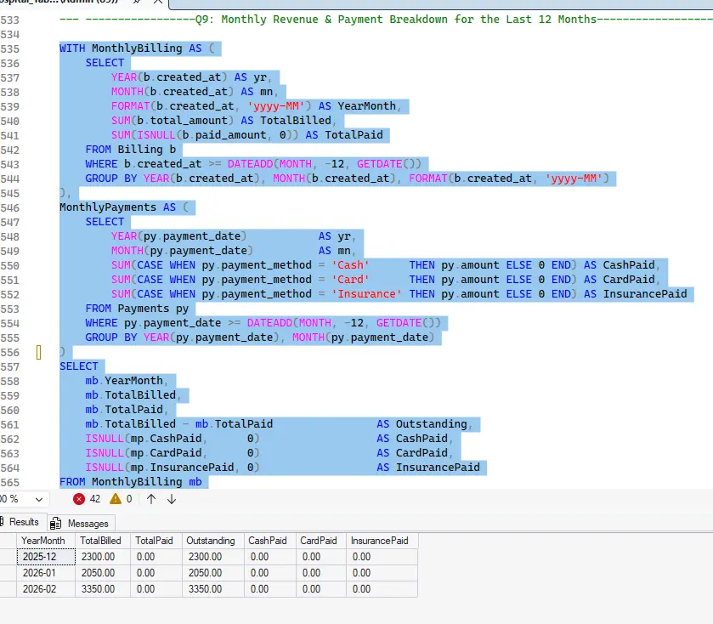Click the 2050.00 TotalBilled cell

coord(102,573)
